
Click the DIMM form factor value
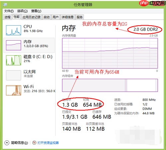(x=147, y=109)
